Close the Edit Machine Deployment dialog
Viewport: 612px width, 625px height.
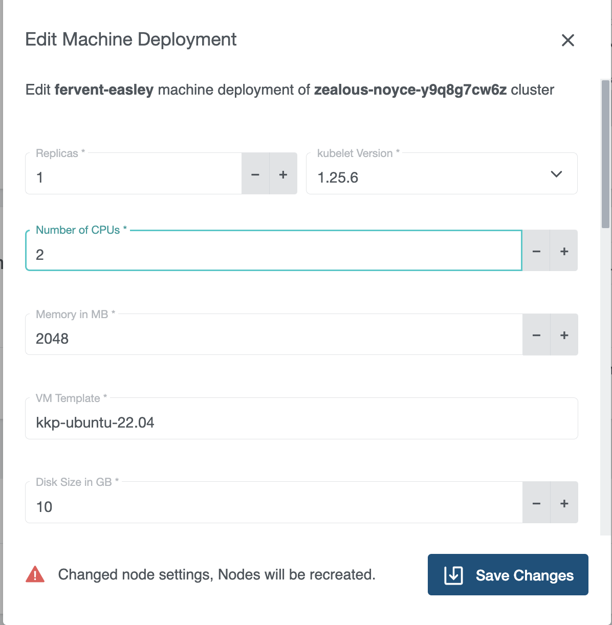tap(568, 40)
